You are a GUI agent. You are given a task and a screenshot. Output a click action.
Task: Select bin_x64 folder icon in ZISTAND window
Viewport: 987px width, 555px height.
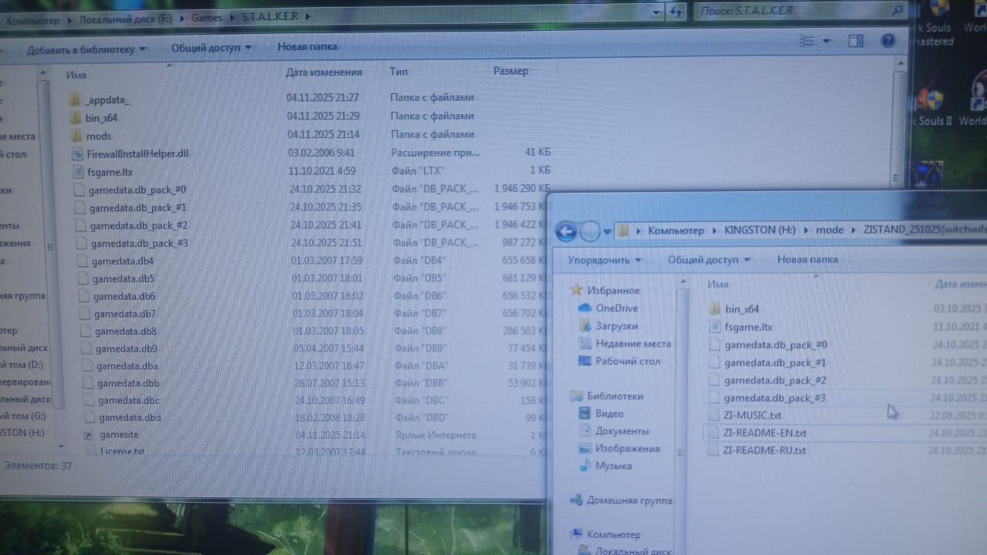714,308
